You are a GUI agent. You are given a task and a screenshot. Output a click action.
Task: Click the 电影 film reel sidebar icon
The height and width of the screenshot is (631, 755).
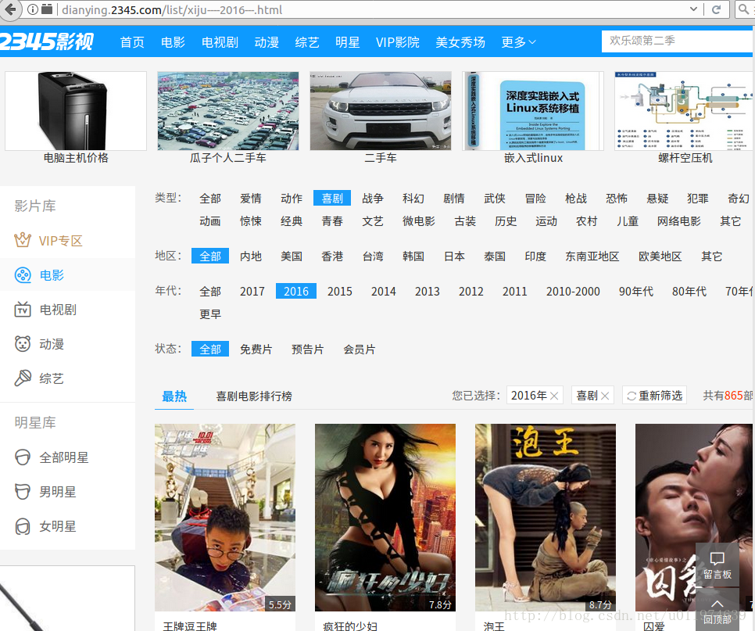[x=23, y=275]
